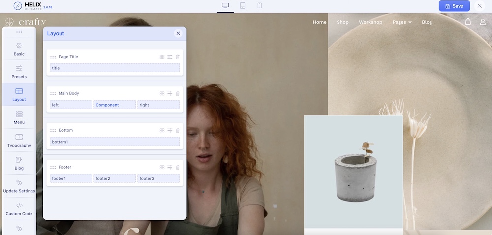This screenshot has height=235, width=492.
Task: Go to the Workshop page link
Action: point(370,22)
